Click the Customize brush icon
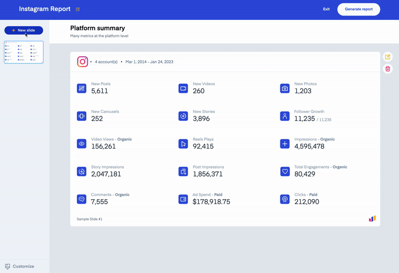 pyautogui.click(x=7, y=267)
